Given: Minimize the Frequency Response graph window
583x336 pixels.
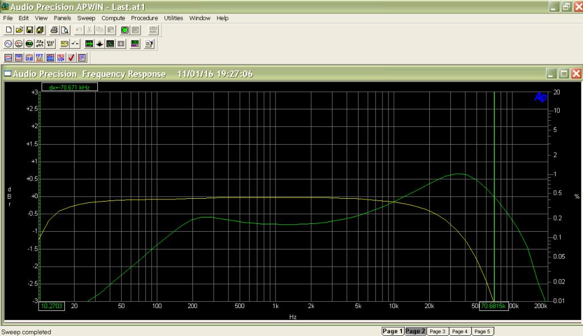Looking at the screenshot, I should 551,73.
